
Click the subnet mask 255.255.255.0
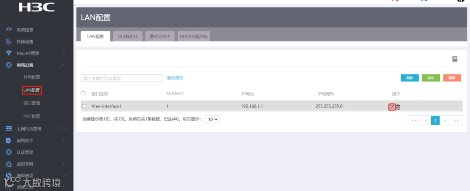329,106
